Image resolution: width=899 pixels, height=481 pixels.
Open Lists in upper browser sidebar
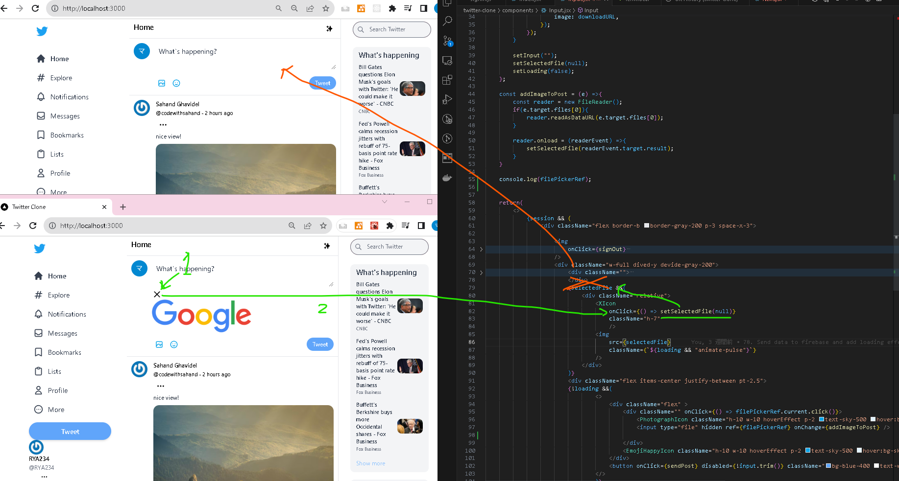coord(50,154)
